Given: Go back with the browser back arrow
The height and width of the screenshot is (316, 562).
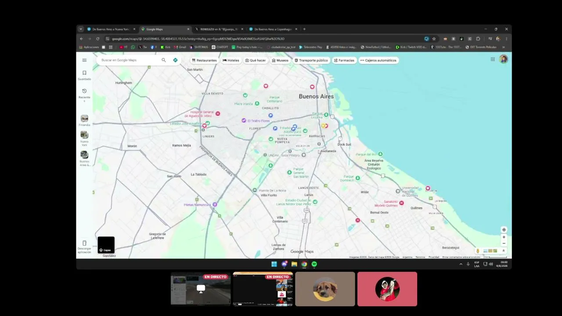Looking at the screenshot, I should pyautogui.click(x=81, y=39).
